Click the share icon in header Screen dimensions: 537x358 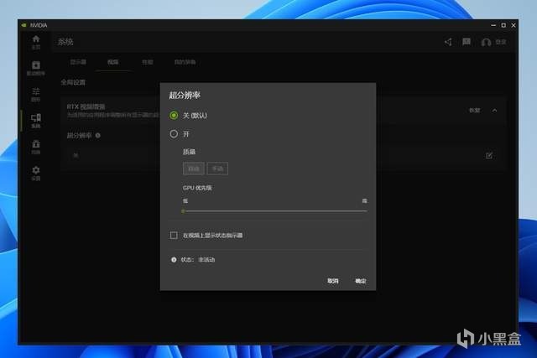click(x=448, y=42)
